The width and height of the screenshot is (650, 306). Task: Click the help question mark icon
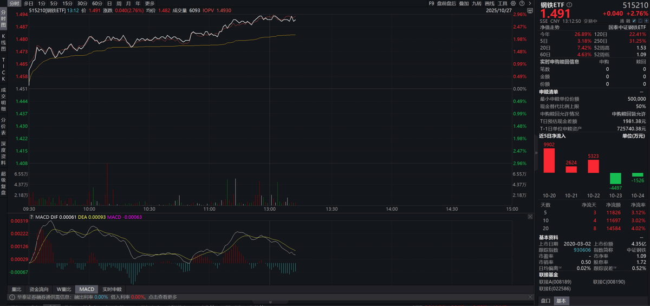pos(522,3)
